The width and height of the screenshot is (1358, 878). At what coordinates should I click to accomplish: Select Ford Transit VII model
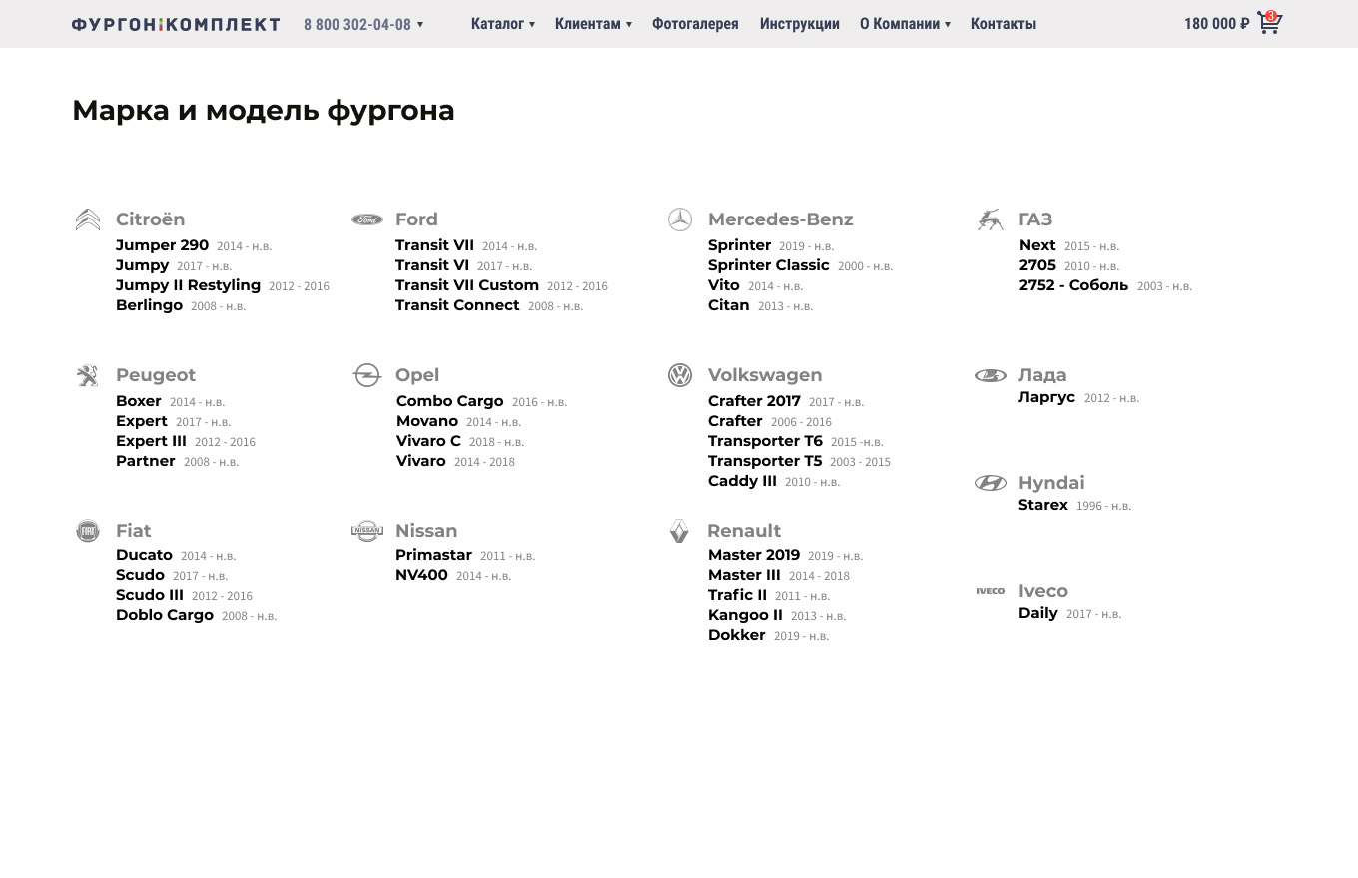click(434, 245)
